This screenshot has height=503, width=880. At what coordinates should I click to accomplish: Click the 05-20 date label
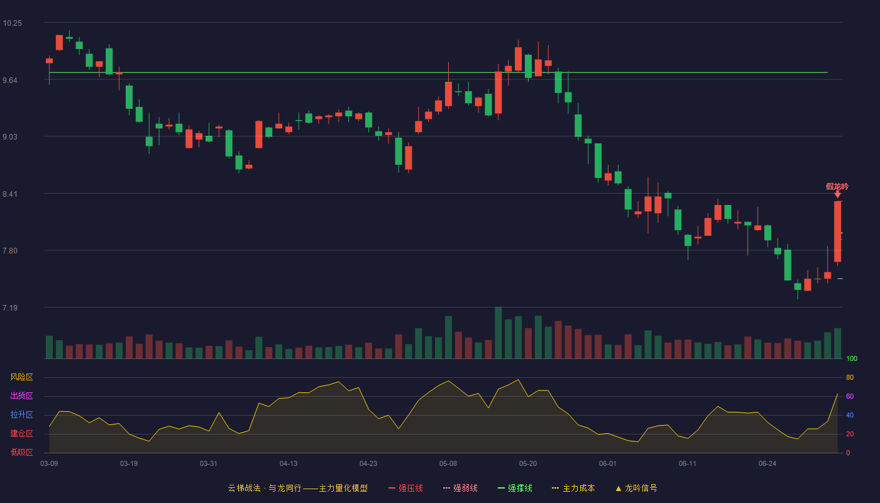(x=528, y=463)
